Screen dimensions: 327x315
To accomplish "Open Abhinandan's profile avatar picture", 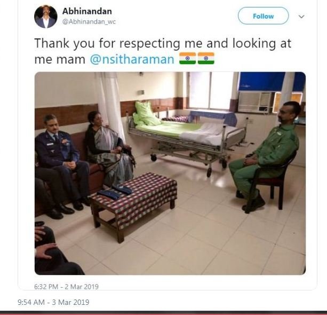I will click(x=46, y=17).
